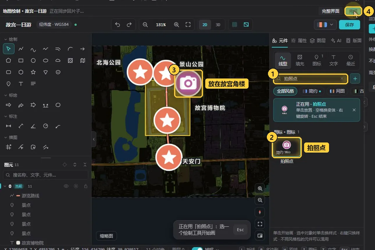
Task: Click the redo arrow
Action: click(x=129, y=25)
